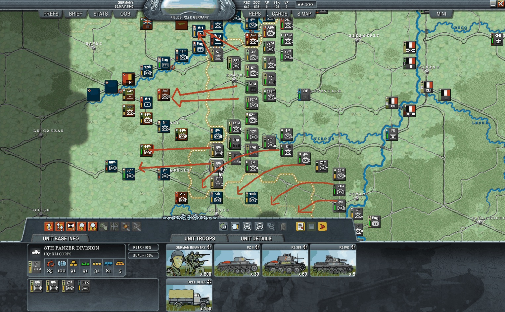The image size is (505, 312).
Task: Click the greyed-out map sheet icon
Action: (x=283, y=226)
